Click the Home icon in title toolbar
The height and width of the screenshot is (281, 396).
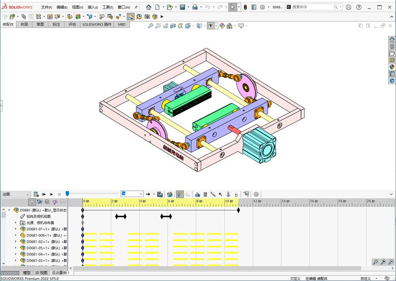pyautogui.click(x=149, y=7)
